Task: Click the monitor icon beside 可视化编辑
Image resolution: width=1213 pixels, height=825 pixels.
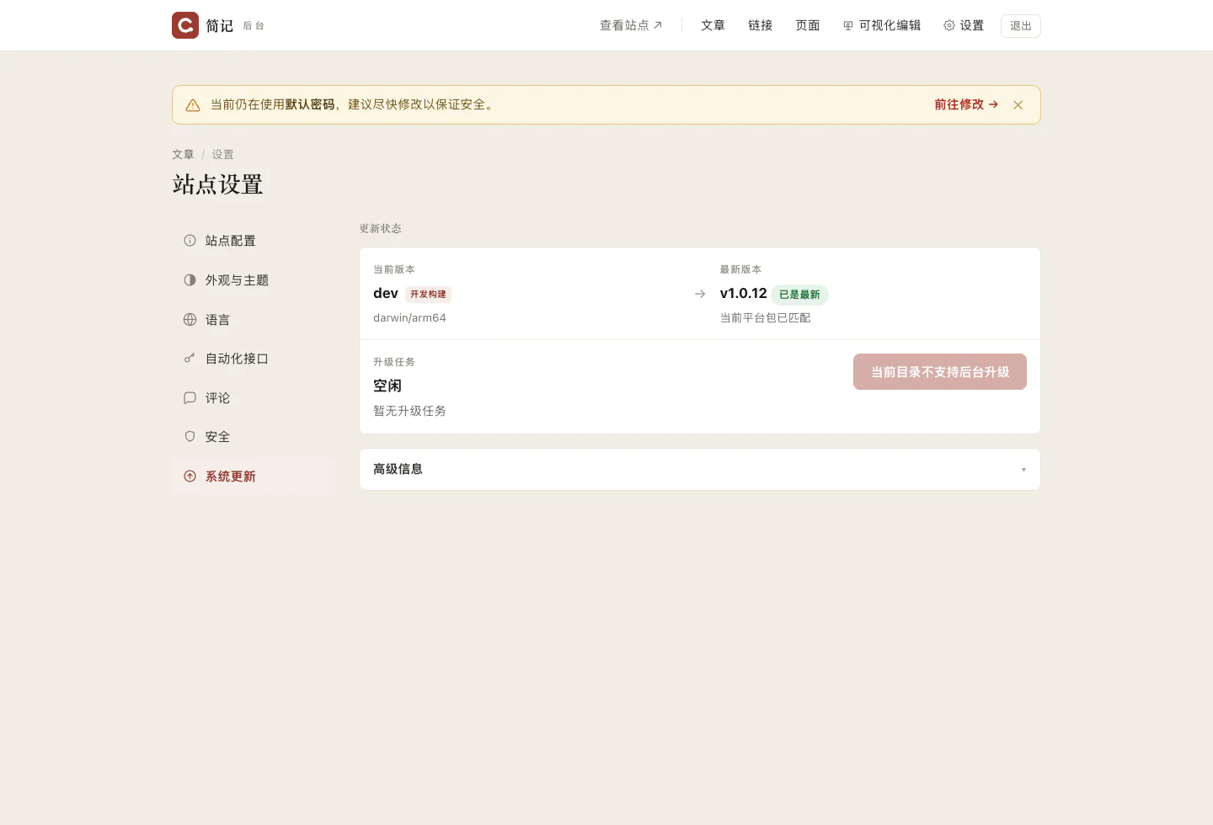Action: (x=848, y=26)
